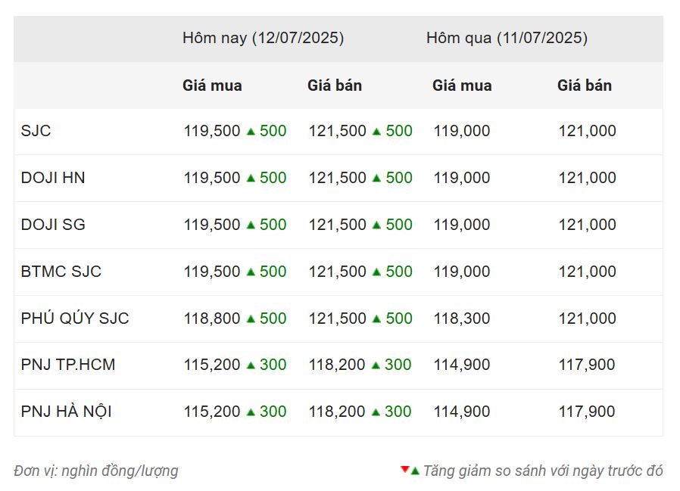Click up arrow beside DOJI HN buy price

[x=251, y=178]
